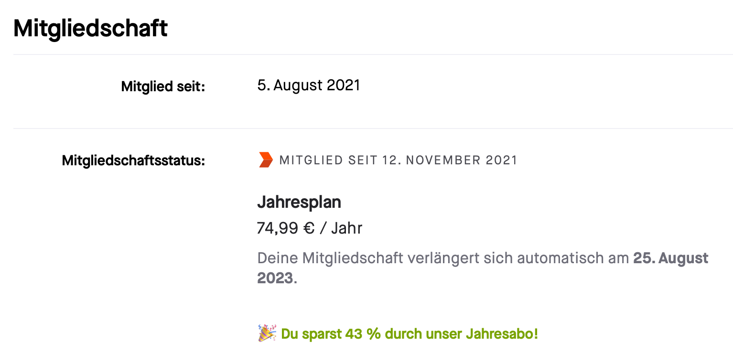Click the divider line below Mitgliedschaft heading
733x364 pixels.
pos(373,54)
